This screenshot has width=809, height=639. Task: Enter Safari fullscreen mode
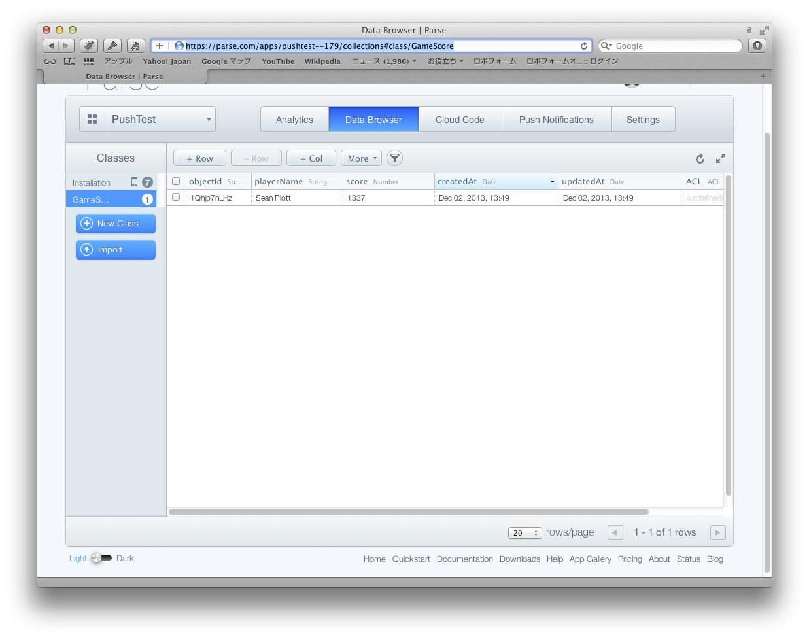764,30
